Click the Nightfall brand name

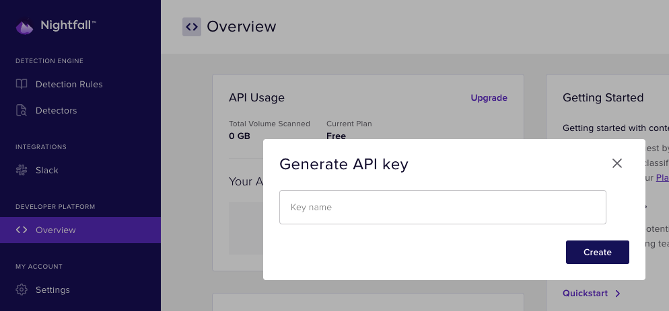[68, 25]
